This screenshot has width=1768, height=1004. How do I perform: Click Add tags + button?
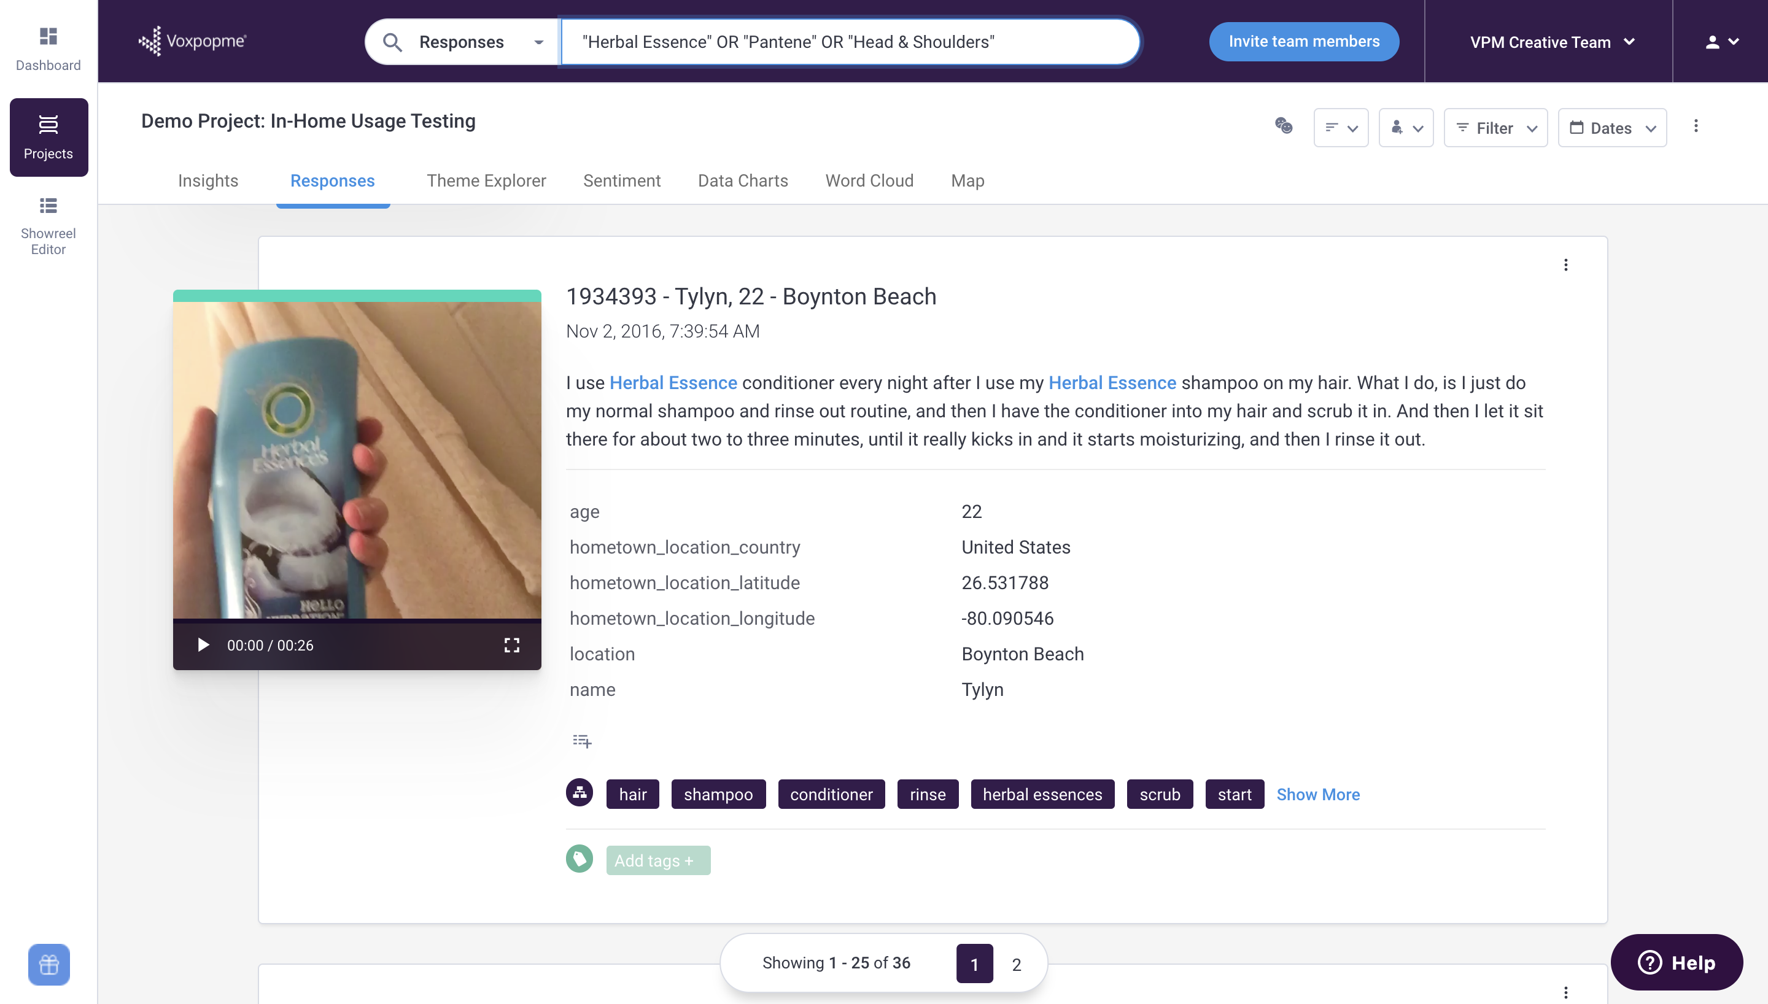point(658,860)
